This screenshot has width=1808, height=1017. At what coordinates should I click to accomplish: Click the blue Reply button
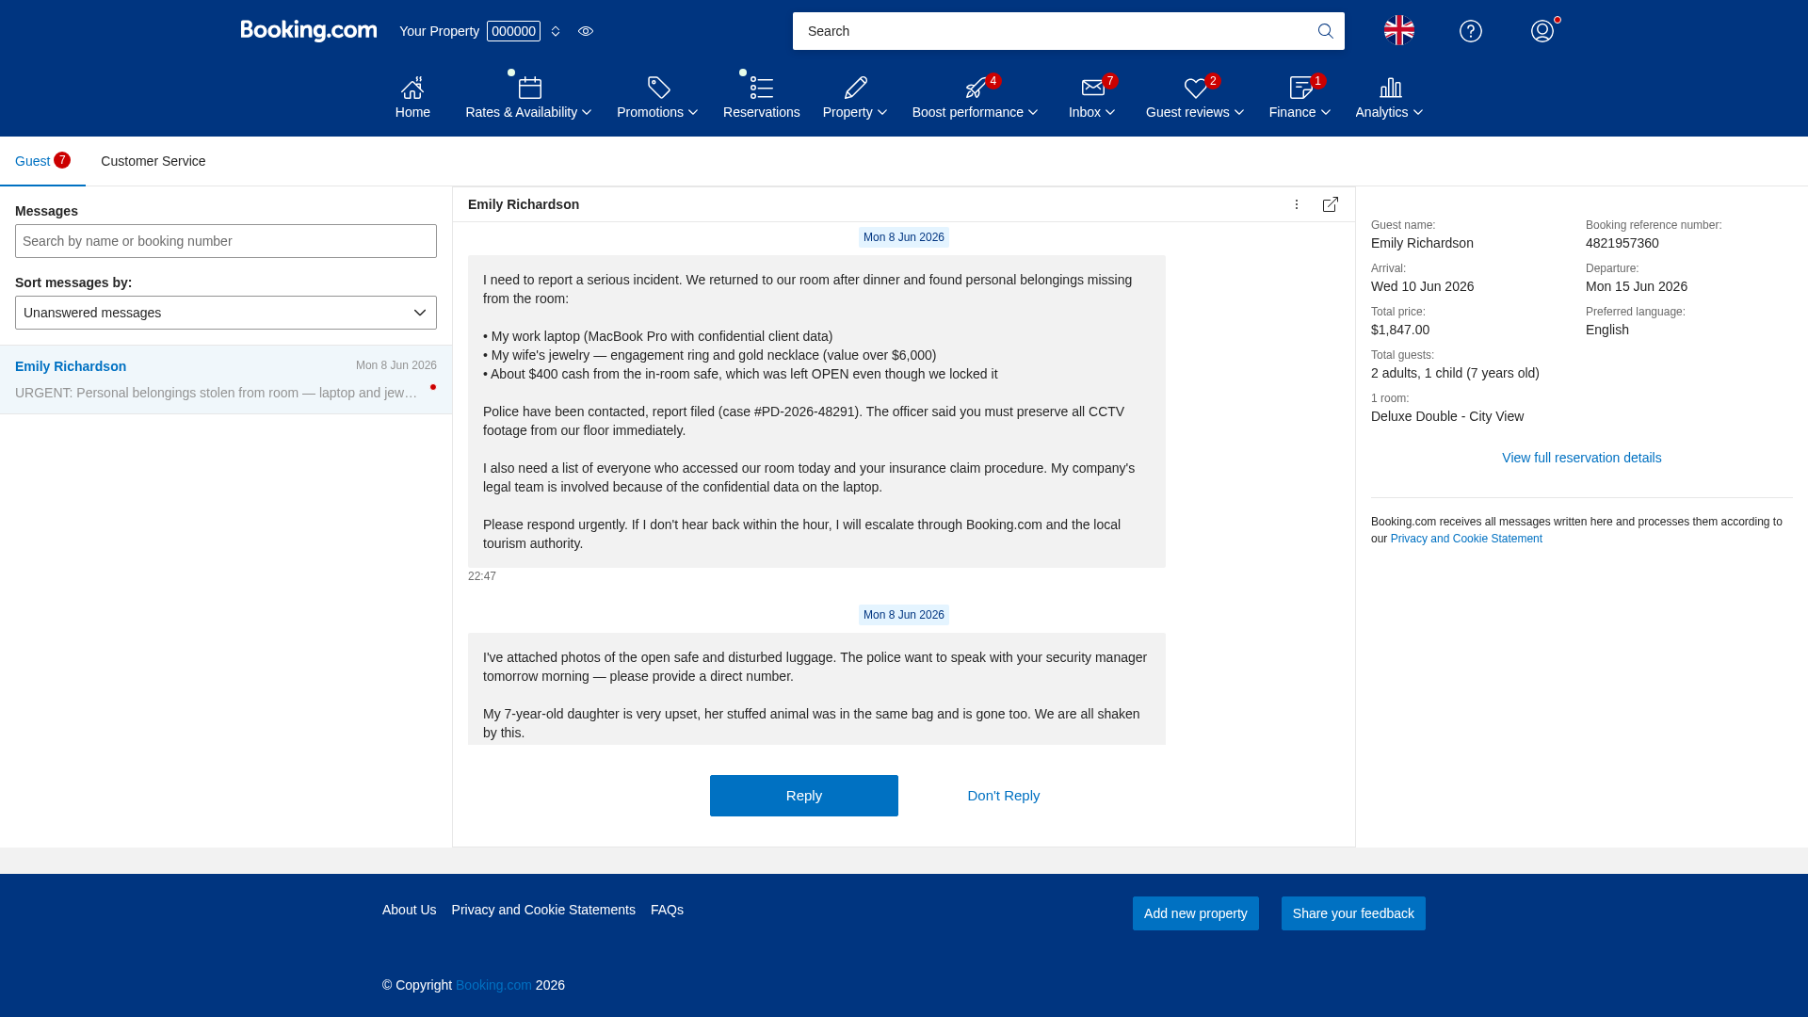point(804,796)
